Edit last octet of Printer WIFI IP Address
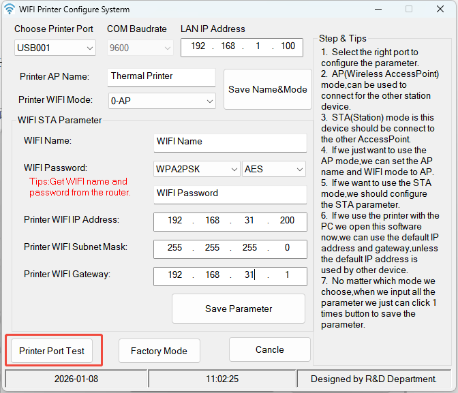 pos(287,221)
